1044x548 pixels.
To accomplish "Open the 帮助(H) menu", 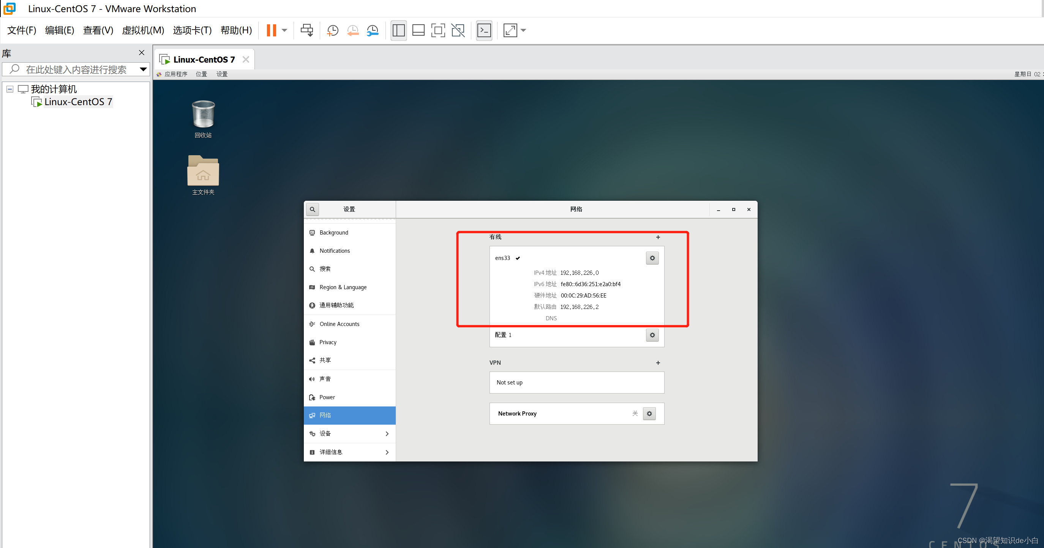I will (236, 30).
